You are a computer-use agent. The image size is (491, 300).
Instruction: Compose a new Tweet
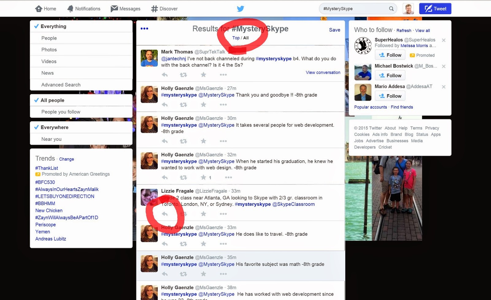point(435,9)
